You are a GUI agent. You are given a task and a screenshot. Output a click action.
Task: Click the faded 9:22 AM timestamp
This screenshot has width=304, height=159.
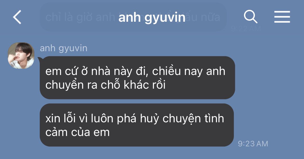click(246, 29)
